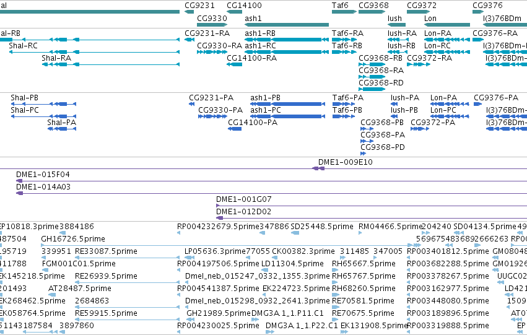The width and height of the screenshot is (527, 335).
Task: Select the ash1-PC protein label
Action: (266, 110)
